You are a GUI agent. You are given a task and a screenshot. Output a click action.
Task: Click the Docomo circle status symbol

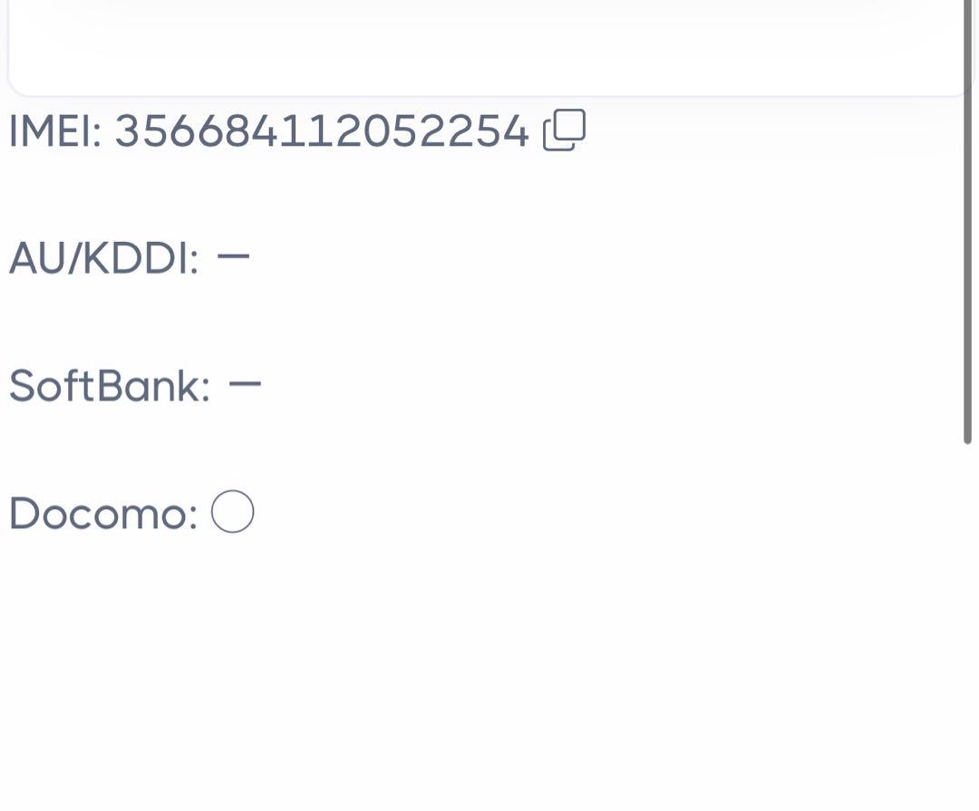[x=233, y=511]
